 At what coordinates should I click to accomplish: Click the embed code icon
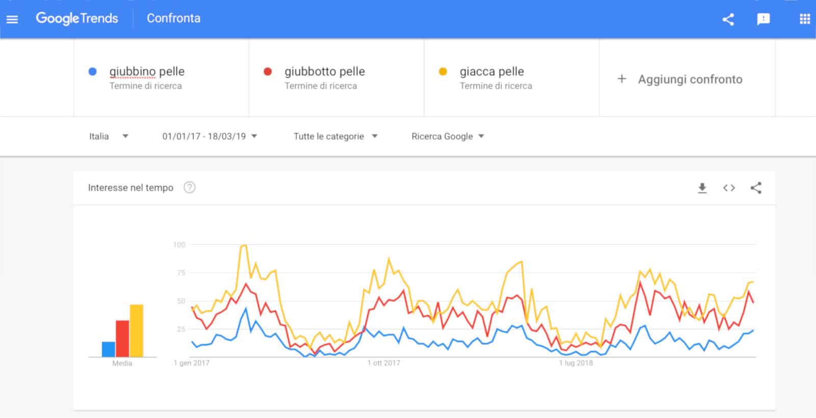[x=729, y=188]
